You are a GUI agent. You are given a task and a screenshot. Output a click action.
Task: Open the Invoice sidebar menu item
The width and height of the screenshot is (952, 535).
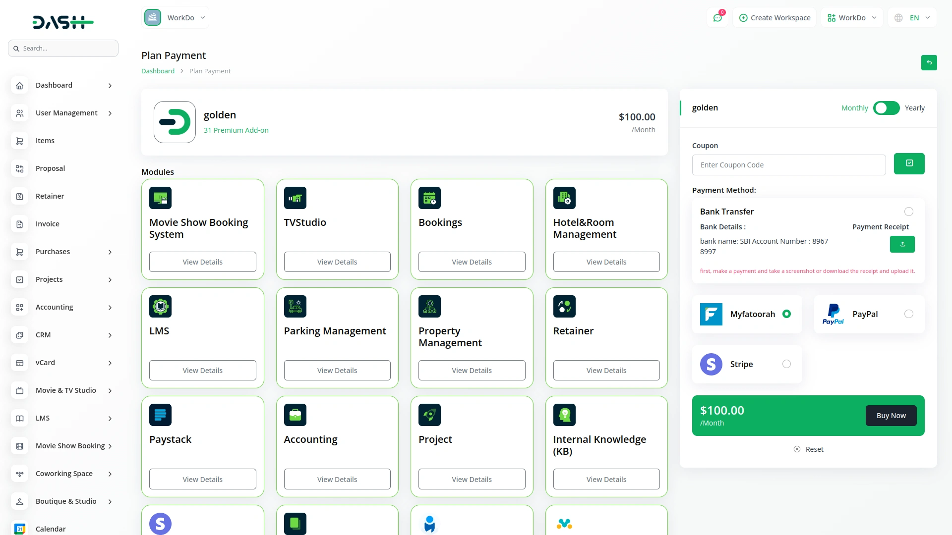coord(48,224)
